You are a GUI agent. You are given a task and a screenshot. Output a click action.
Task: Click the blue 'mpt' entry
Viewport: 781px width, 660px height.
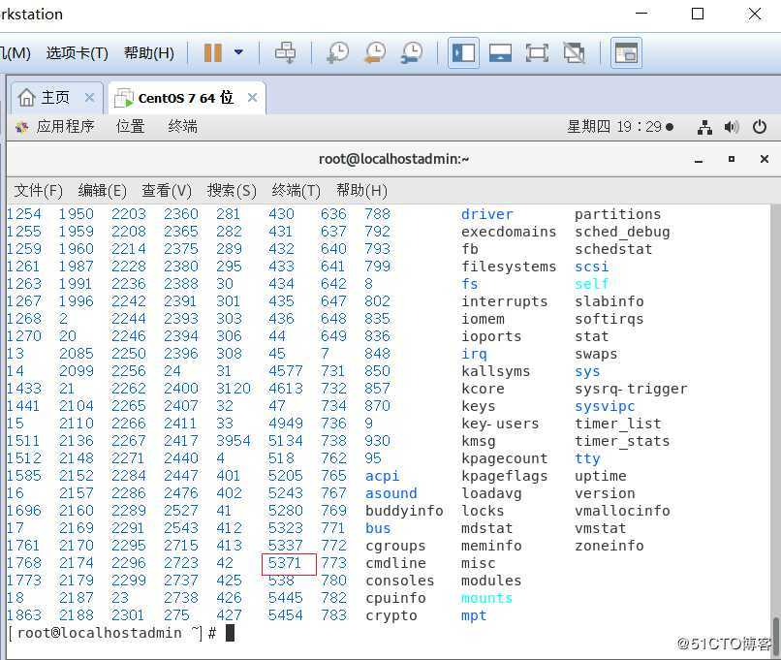[474, 615]
